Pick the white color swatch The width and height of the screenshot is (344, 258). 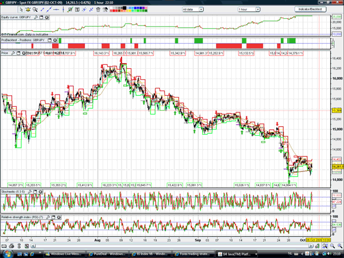(x=111, y=8)
